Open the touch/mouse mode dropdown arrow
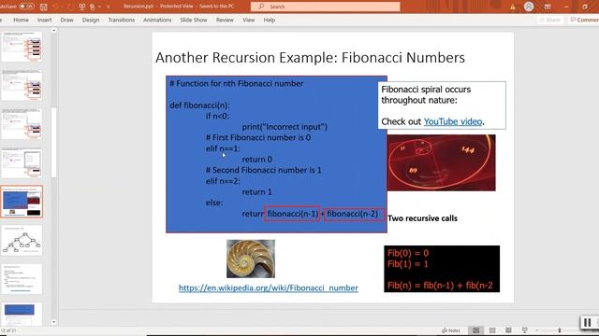The image size is (599, 336). point(99,7)
